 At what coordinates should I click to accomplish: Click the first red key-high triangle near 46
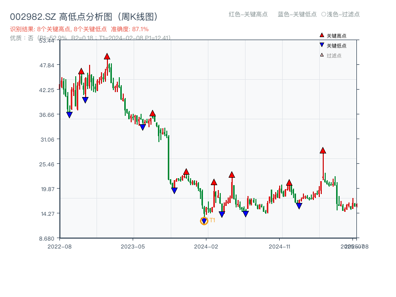81,71
